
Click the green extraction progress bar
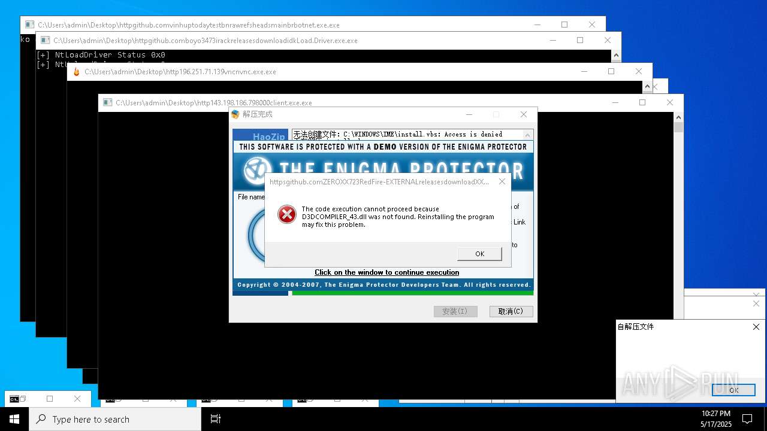(412, 293)
